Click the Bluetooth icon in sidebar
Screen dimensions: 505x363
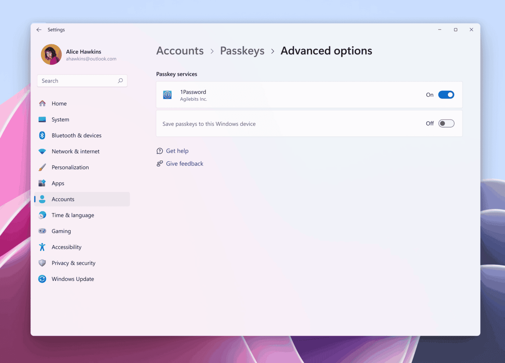[42, 135]
